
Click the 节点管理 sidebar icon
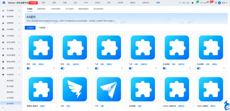(x=3, y=11)
